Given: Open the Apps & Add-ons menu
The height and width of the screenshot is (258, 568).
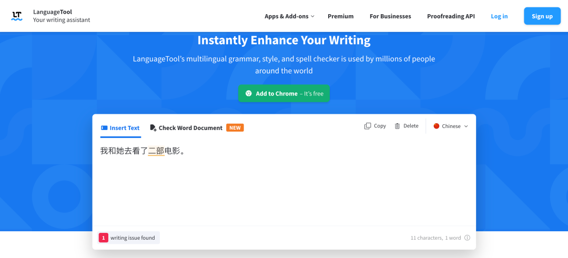Looking at the screenshot, I should pos(289,16).
